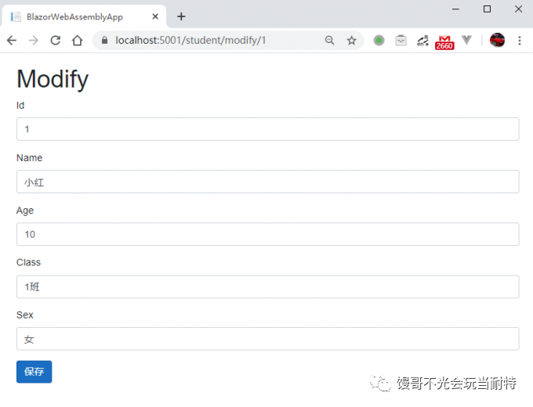Viewport: 533px width, 407px height.
Task: Focus the Age input field
Action: pyautogui.click(x=268, y=234)
